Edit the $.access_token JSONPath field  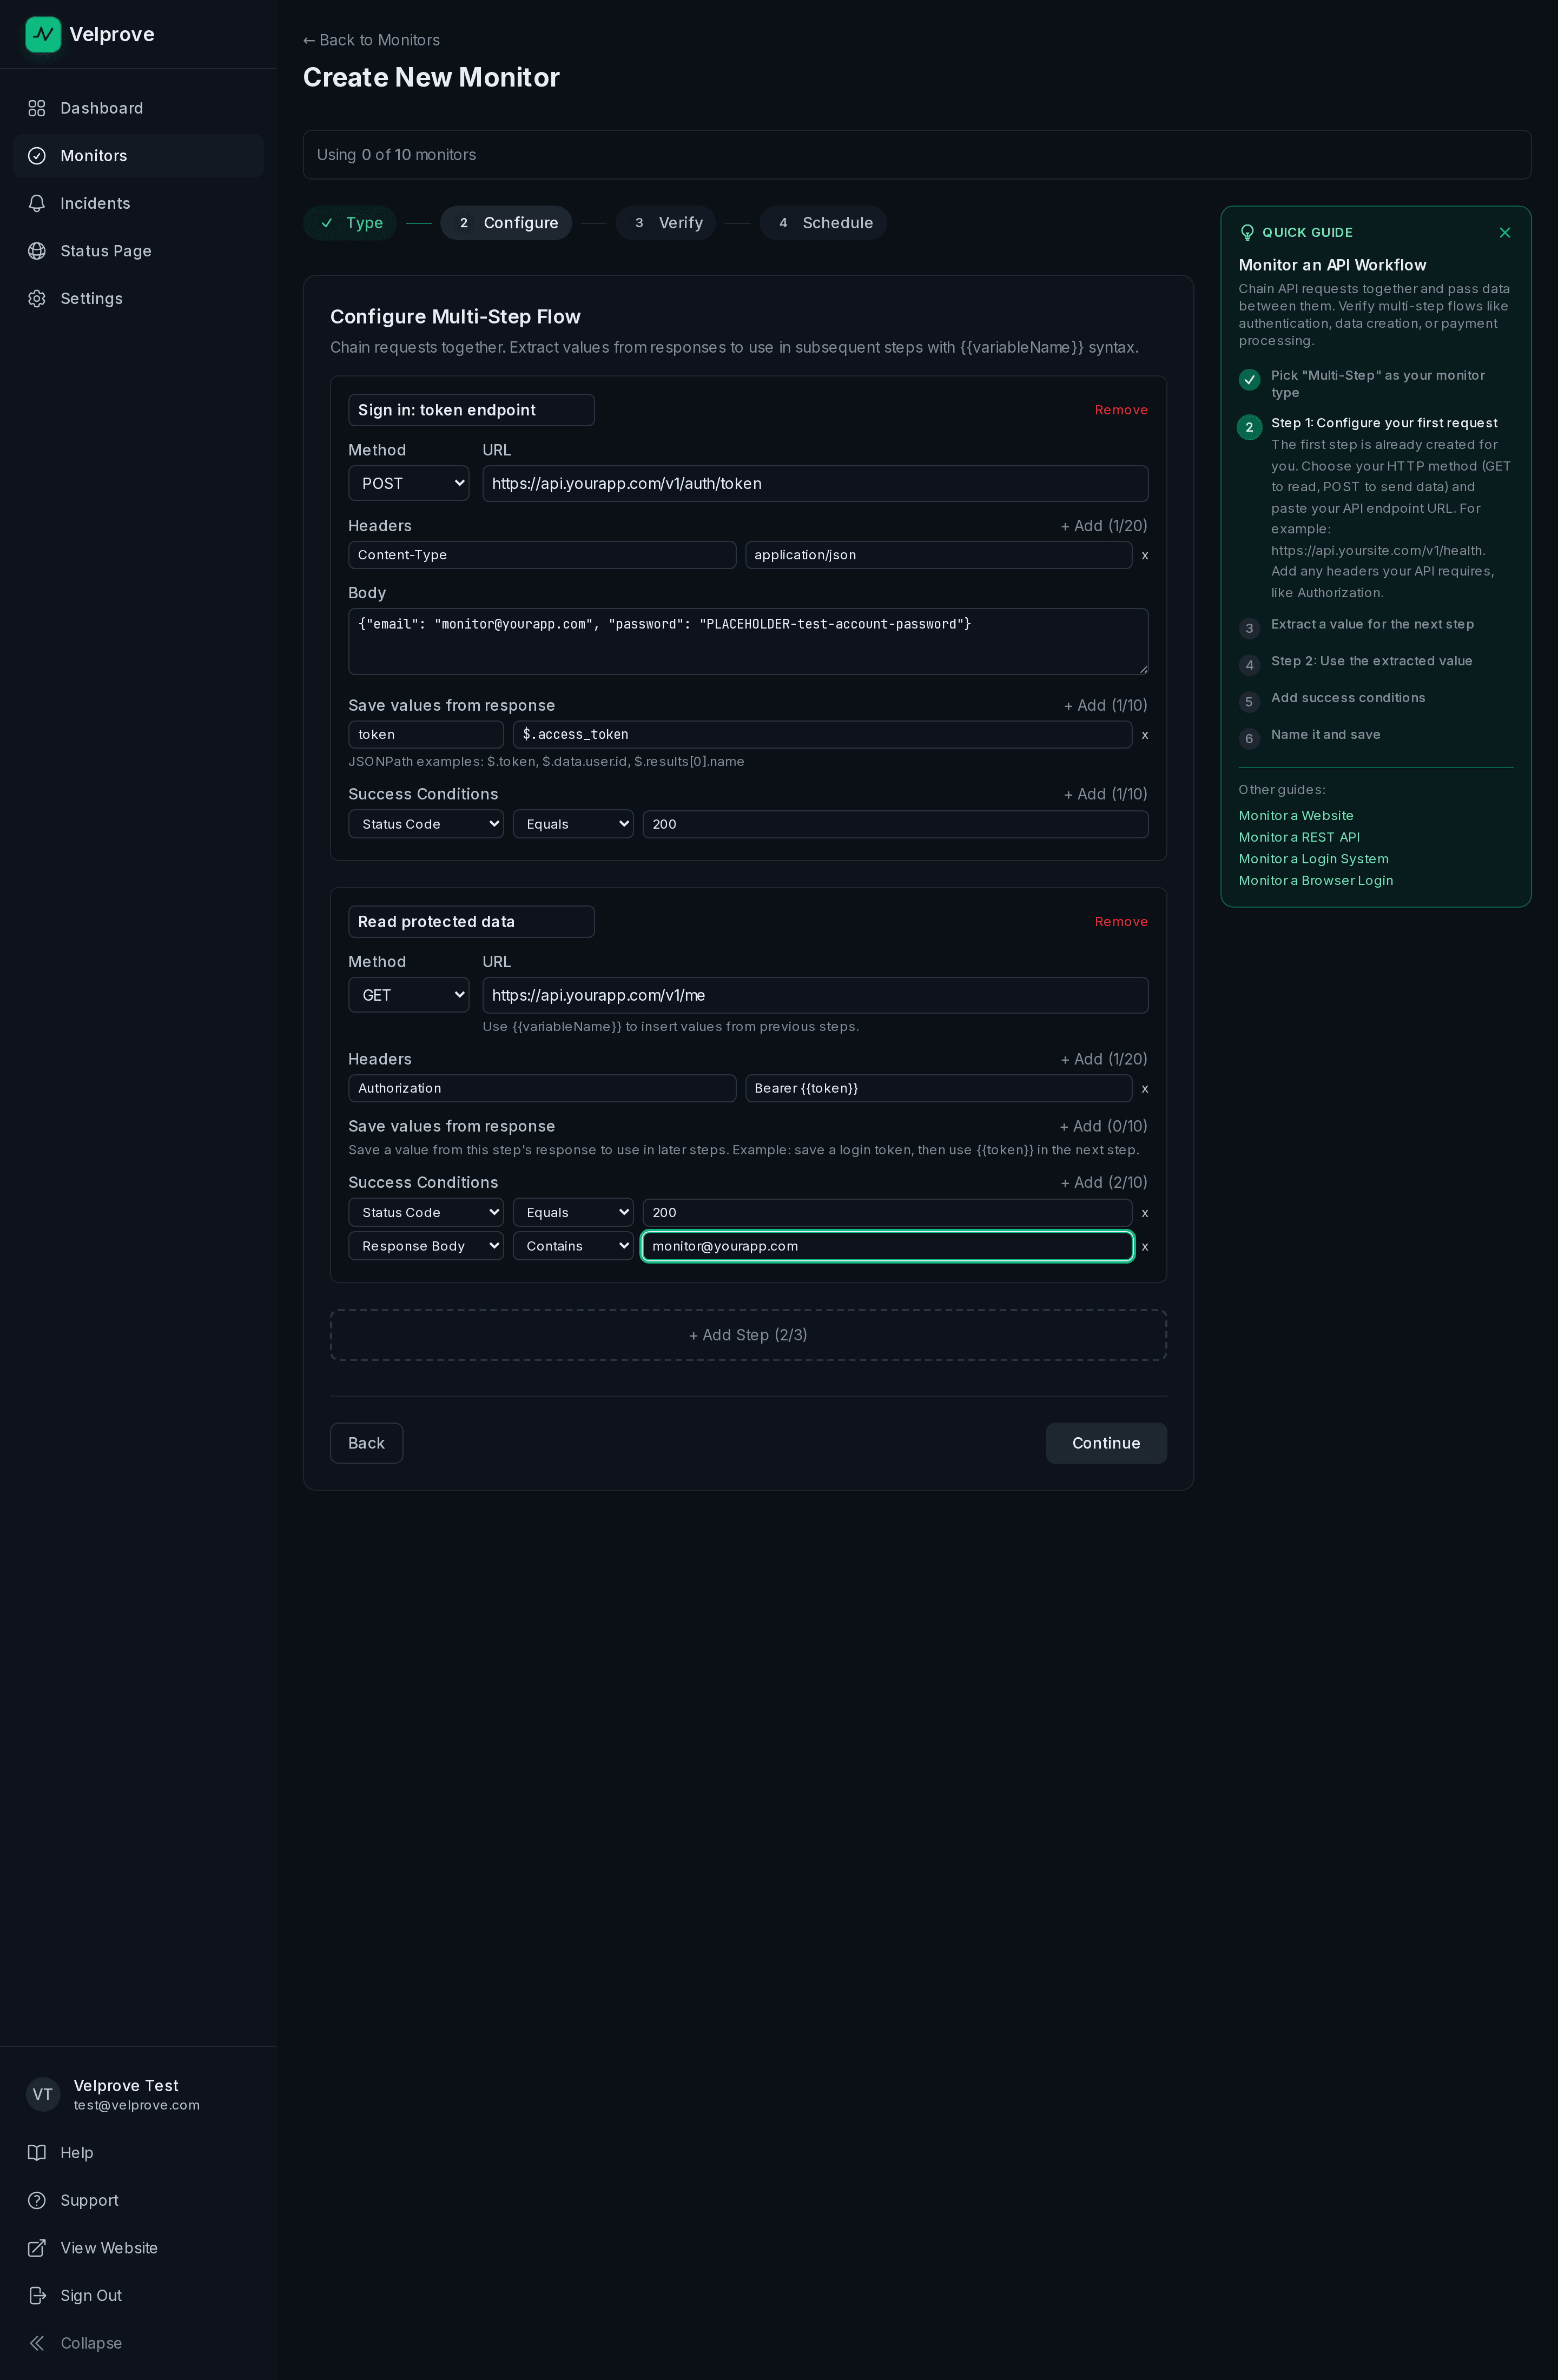(823, 734)
